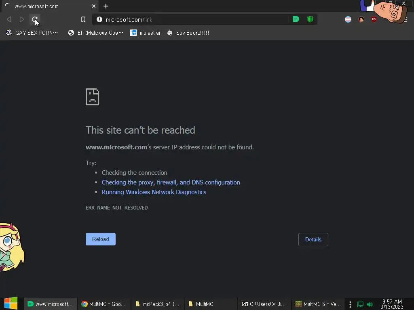Switch to mcPack3_b4 folder taskbar item
The width and height of the screenshot is (414, 310).
[x=157, y=304]
